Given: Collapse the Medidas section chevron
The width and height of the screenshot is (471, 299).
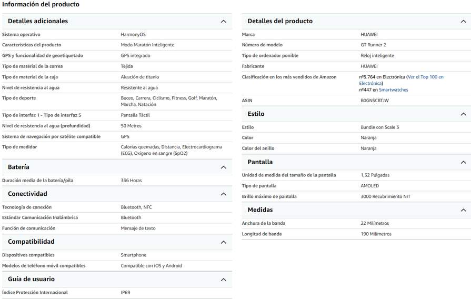Looking at the screenshot, I should point(463,210).
